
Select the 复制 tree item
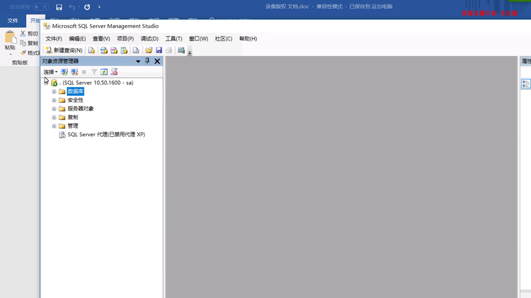[x=73, y=118]
